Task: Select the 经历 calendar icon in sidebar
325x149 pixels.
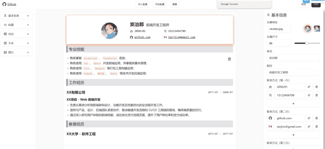Action: click(5, 34)
